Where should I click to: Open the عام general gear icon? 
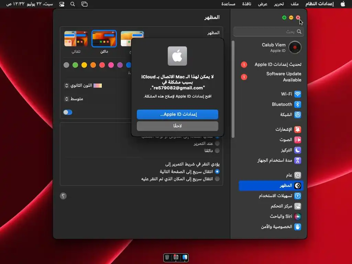point(297,175)
